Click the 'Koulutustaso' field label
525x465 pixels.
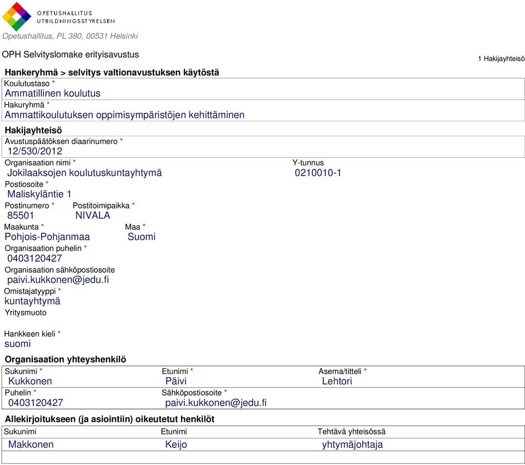click(x=27, y=83)
